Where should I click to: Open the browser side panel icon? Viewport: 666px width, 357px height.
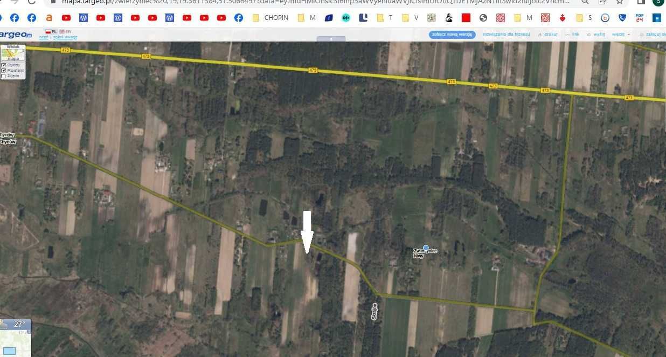[x=641, y=2]
